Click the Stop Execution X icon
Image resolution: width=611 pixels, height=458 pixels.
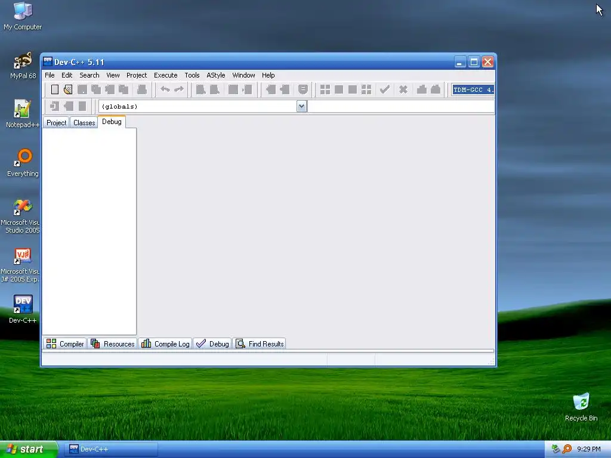(x=403, y=89)
